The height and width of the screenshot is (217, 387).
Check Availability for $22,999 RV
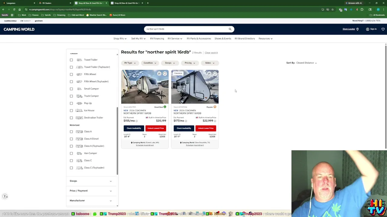(x=184, y=128)
